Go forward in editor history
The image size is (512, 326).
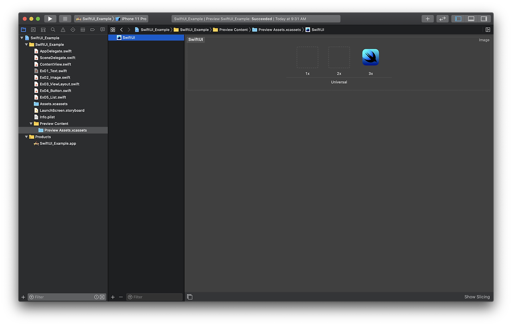point(129,30)
